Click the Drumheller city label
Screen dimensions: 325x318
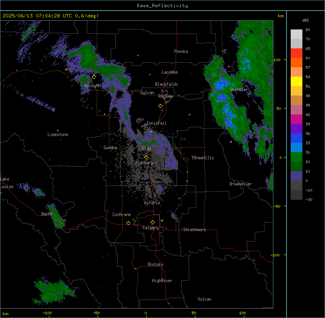point(241,184)
